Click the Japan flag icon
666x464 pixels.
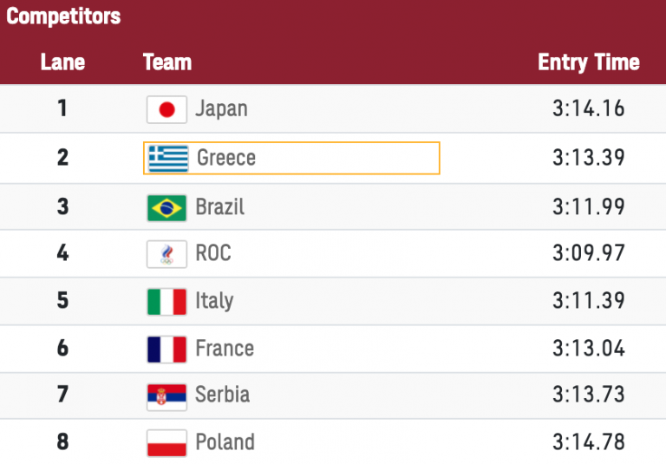tap(167, 109)
